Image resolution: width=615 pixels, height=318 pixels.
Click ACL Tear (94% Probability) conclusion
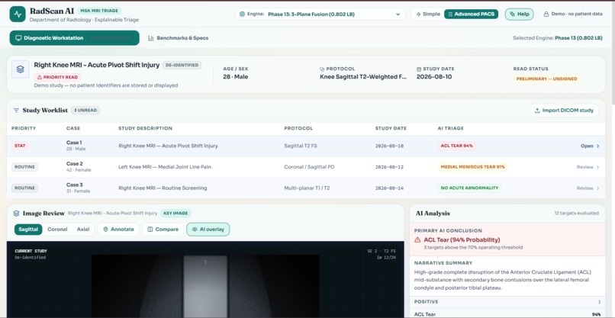coord(462,240)
